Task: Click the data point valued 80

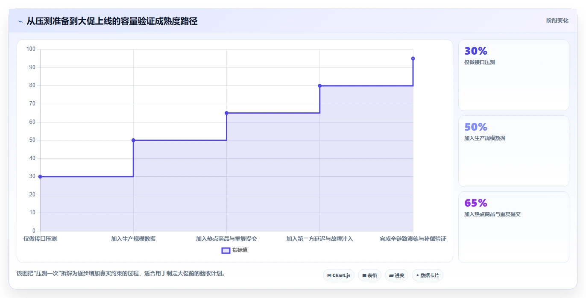Action: pos(319,86)
